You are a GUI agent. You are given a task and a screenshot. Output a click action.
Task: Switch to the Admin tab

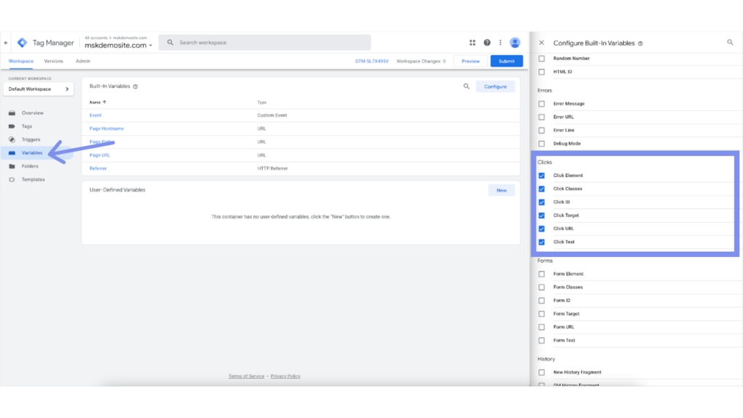83,61
